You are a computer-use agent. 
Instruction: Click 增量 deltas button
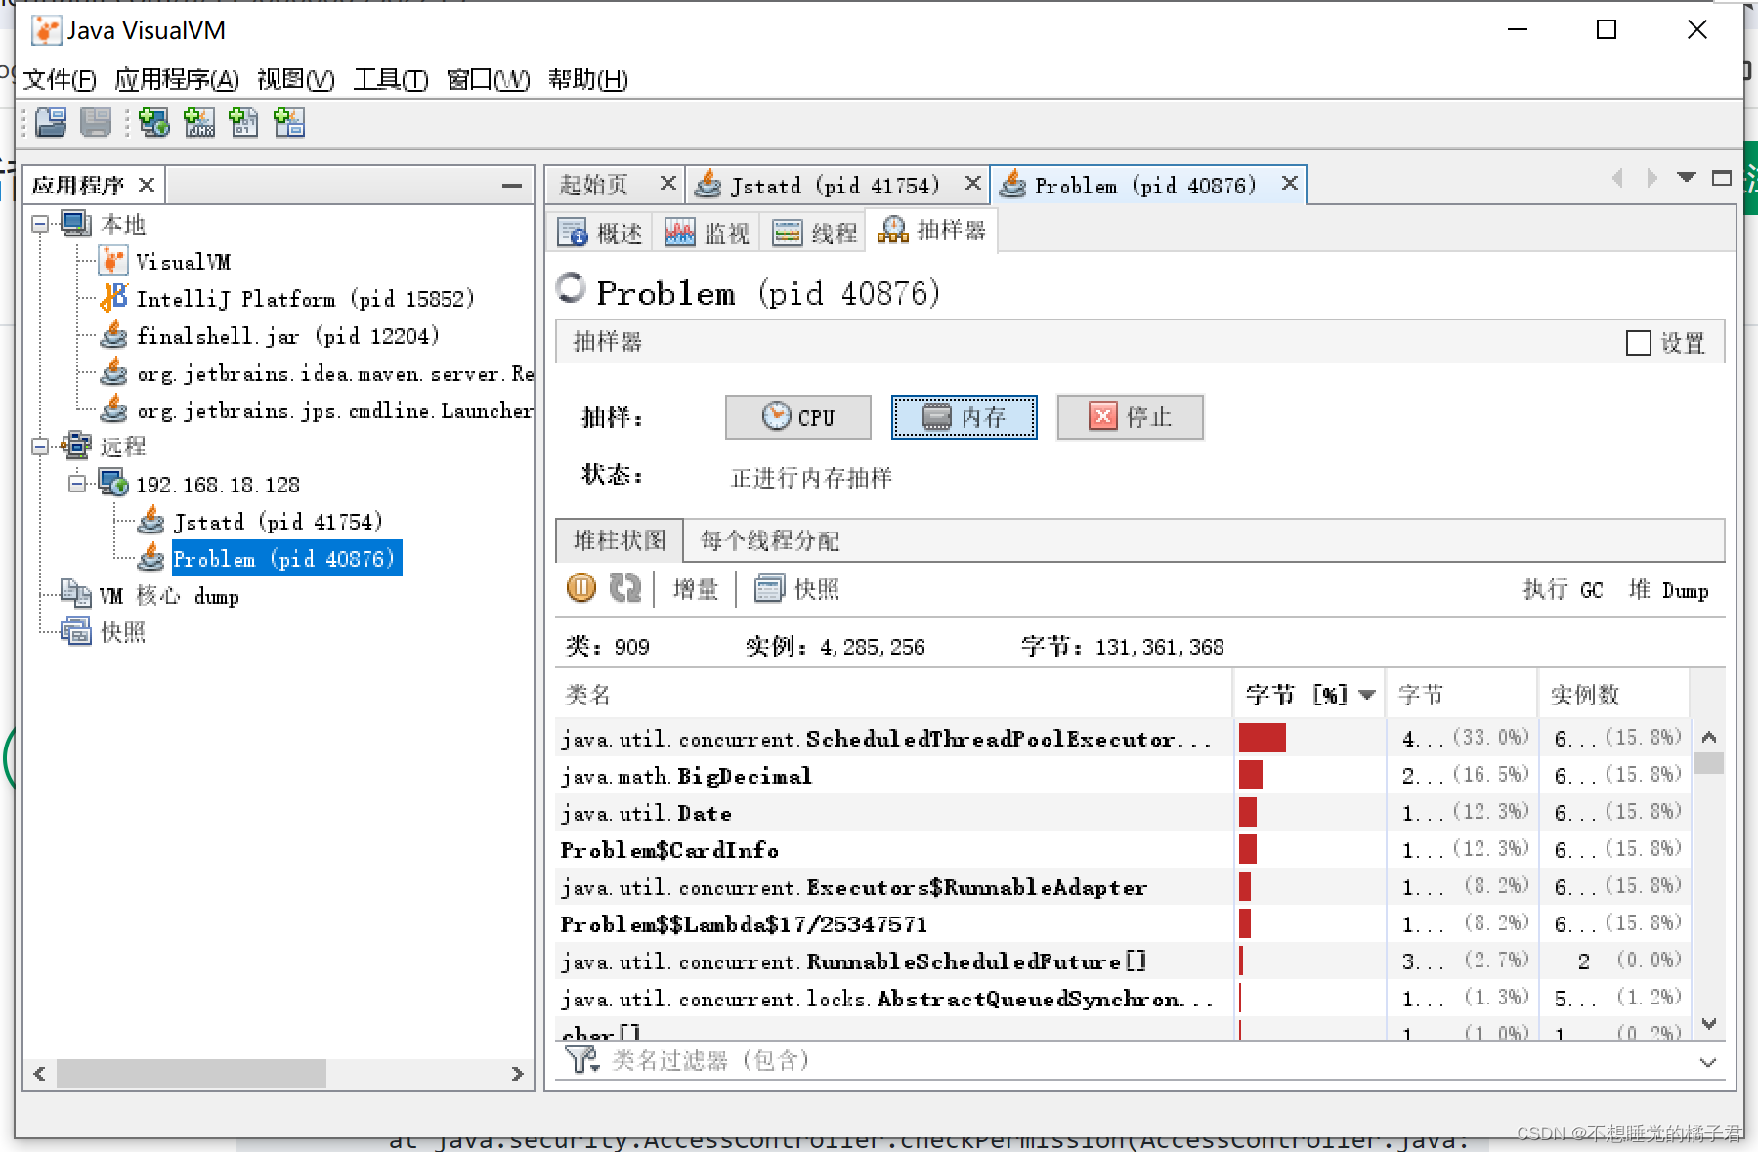coord(696,589)
